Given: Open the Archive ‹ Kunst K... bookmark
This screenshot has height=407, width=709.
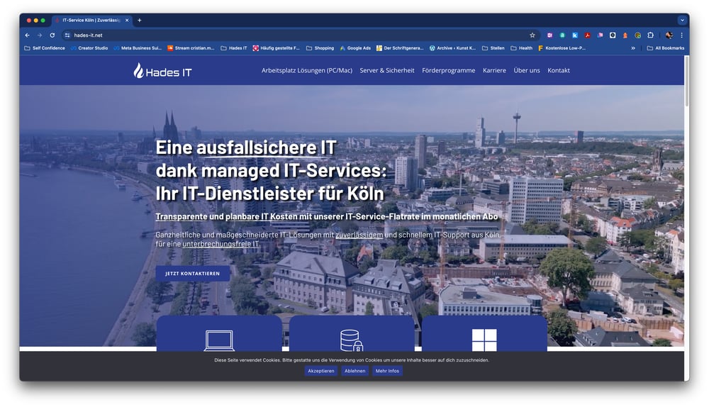Looking at the screenshot, I should click(452, 48).
